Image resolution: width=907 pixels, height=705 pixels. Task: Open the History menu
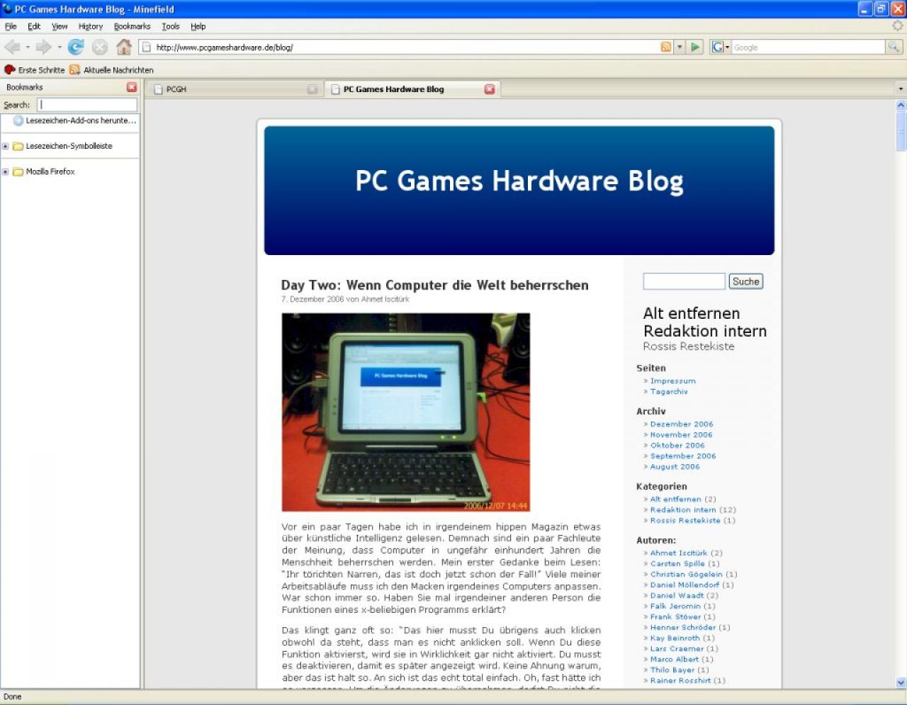pyautogui.click(x=91, y=26)
